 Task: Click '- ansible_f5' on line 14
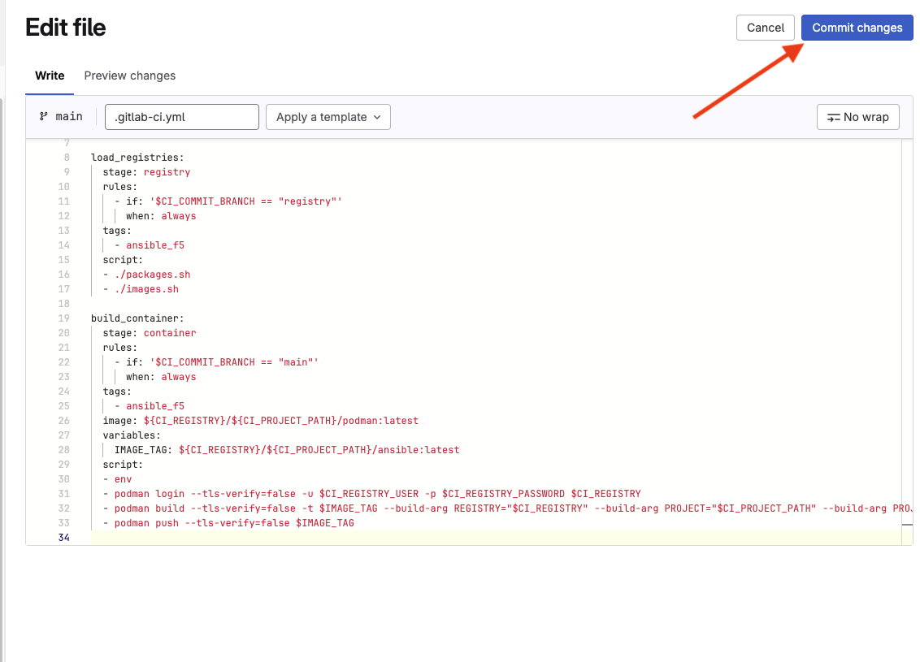pos(150,245)
